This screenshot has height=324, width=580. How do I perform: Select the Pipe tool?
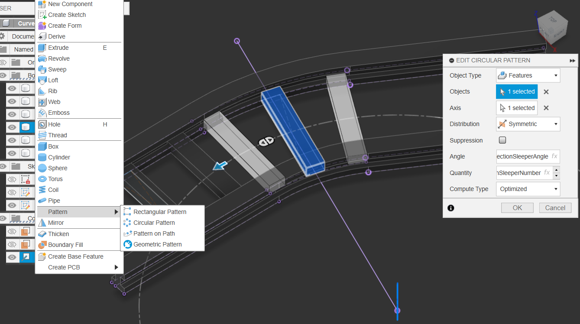coord(54,201)
